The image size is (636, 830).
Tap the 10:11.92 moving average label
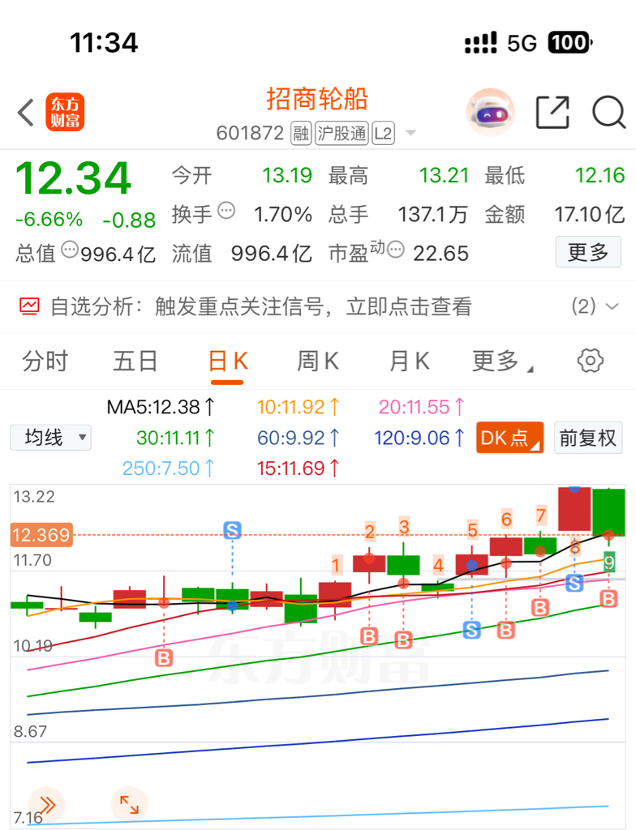tap(298, 407)
